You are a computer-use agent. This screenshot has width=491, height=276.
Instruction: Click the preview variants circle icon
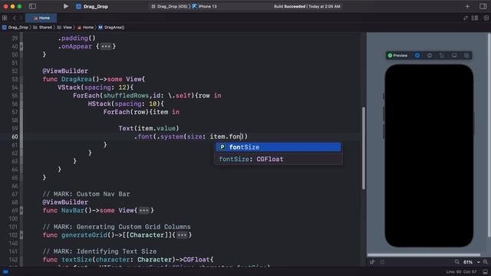pos(430,55)
